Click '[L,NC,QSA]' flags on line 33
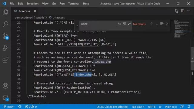The height and width of the screenshot is (109, 194). click(107, 75)
